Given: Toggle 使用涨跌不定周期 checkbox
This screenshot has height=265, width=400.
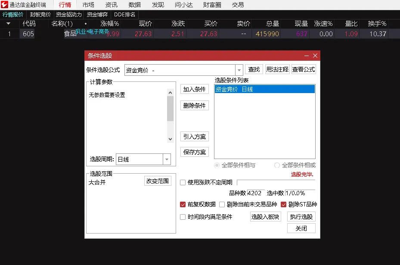Looking at the screenshot, I should pyautogui.click(x=183, y=182).
